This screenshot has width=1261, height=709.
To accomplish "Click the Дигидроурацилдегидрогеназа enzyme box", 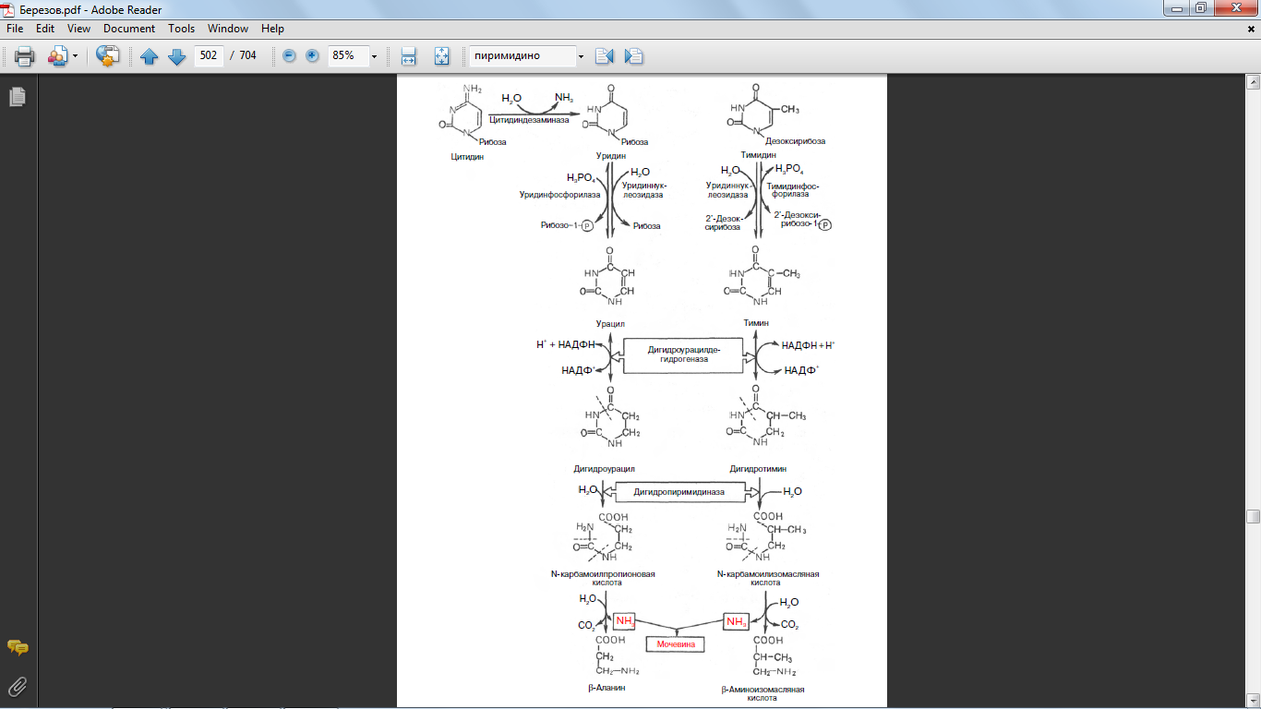I will tap(683, 354).
